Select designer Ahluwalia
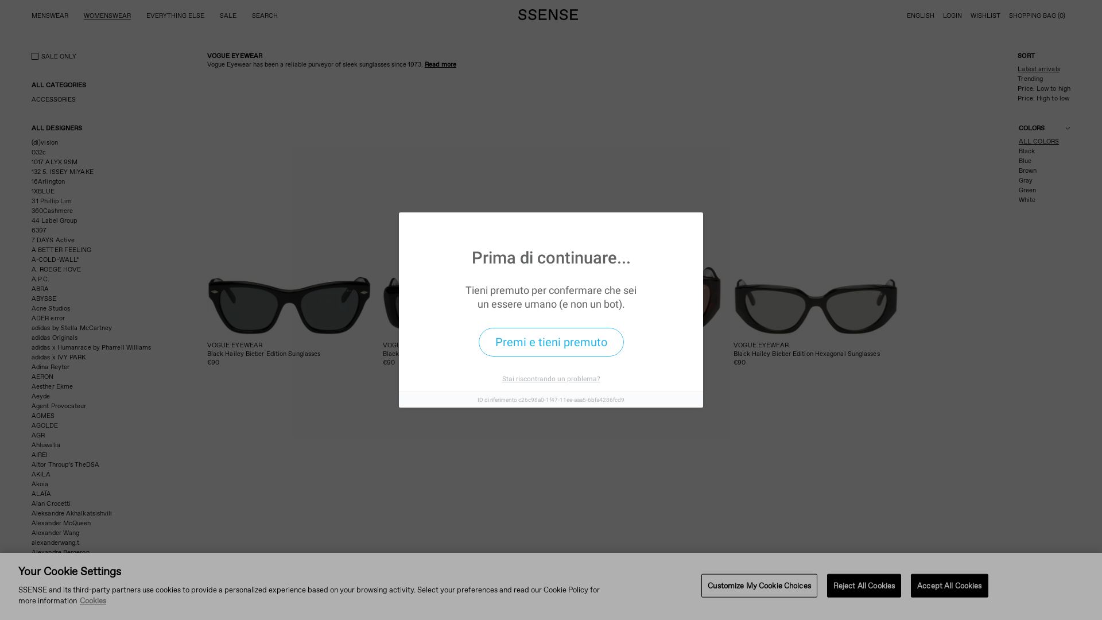 coord(46,445)
